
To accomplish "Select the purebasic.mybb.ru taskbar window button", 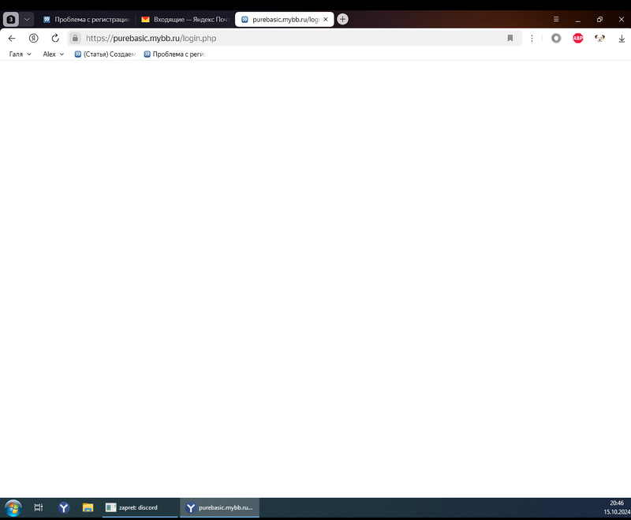I will pyautogui.click(x=220, y=507).
